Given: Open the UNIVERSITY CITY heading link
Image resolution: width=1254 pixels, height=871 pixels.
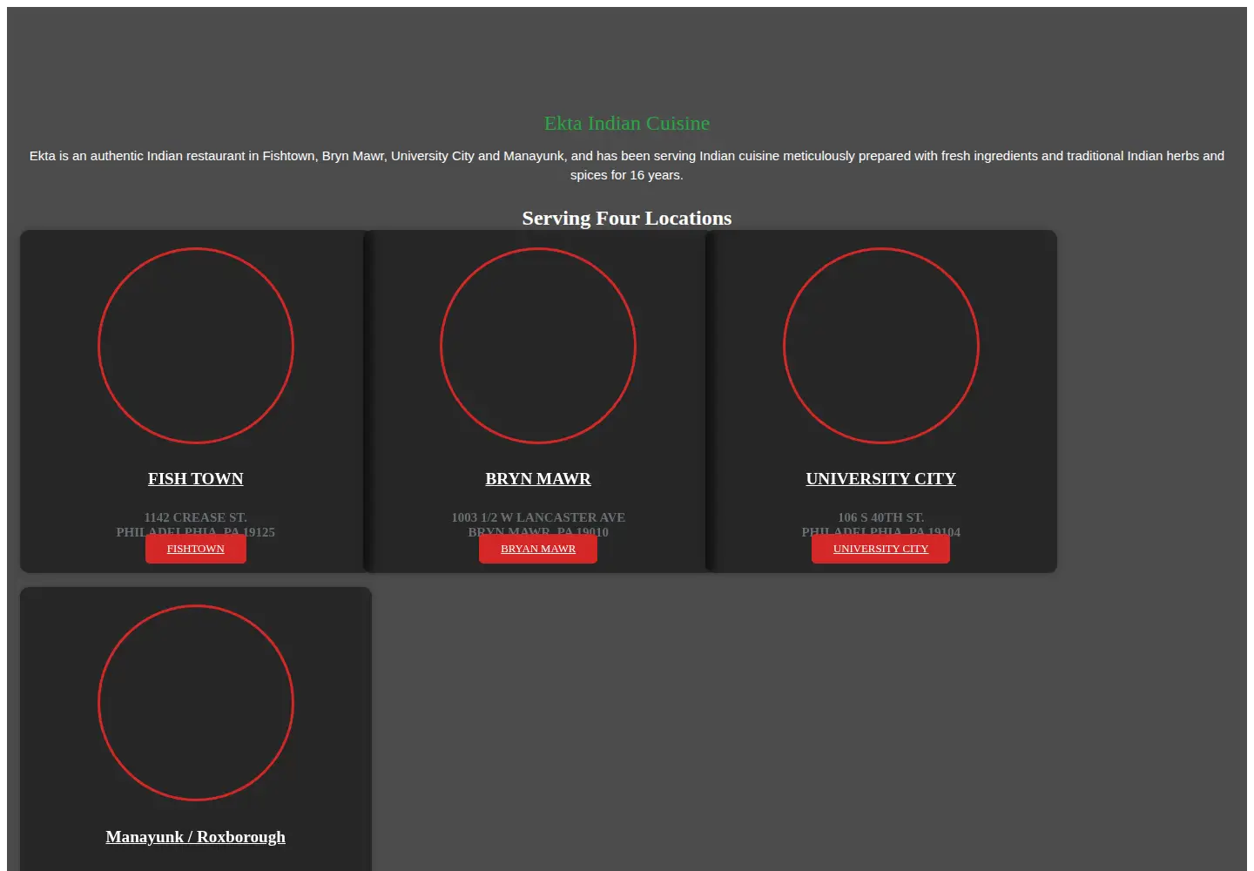Looking at the screenshot, I should [880, 478].
